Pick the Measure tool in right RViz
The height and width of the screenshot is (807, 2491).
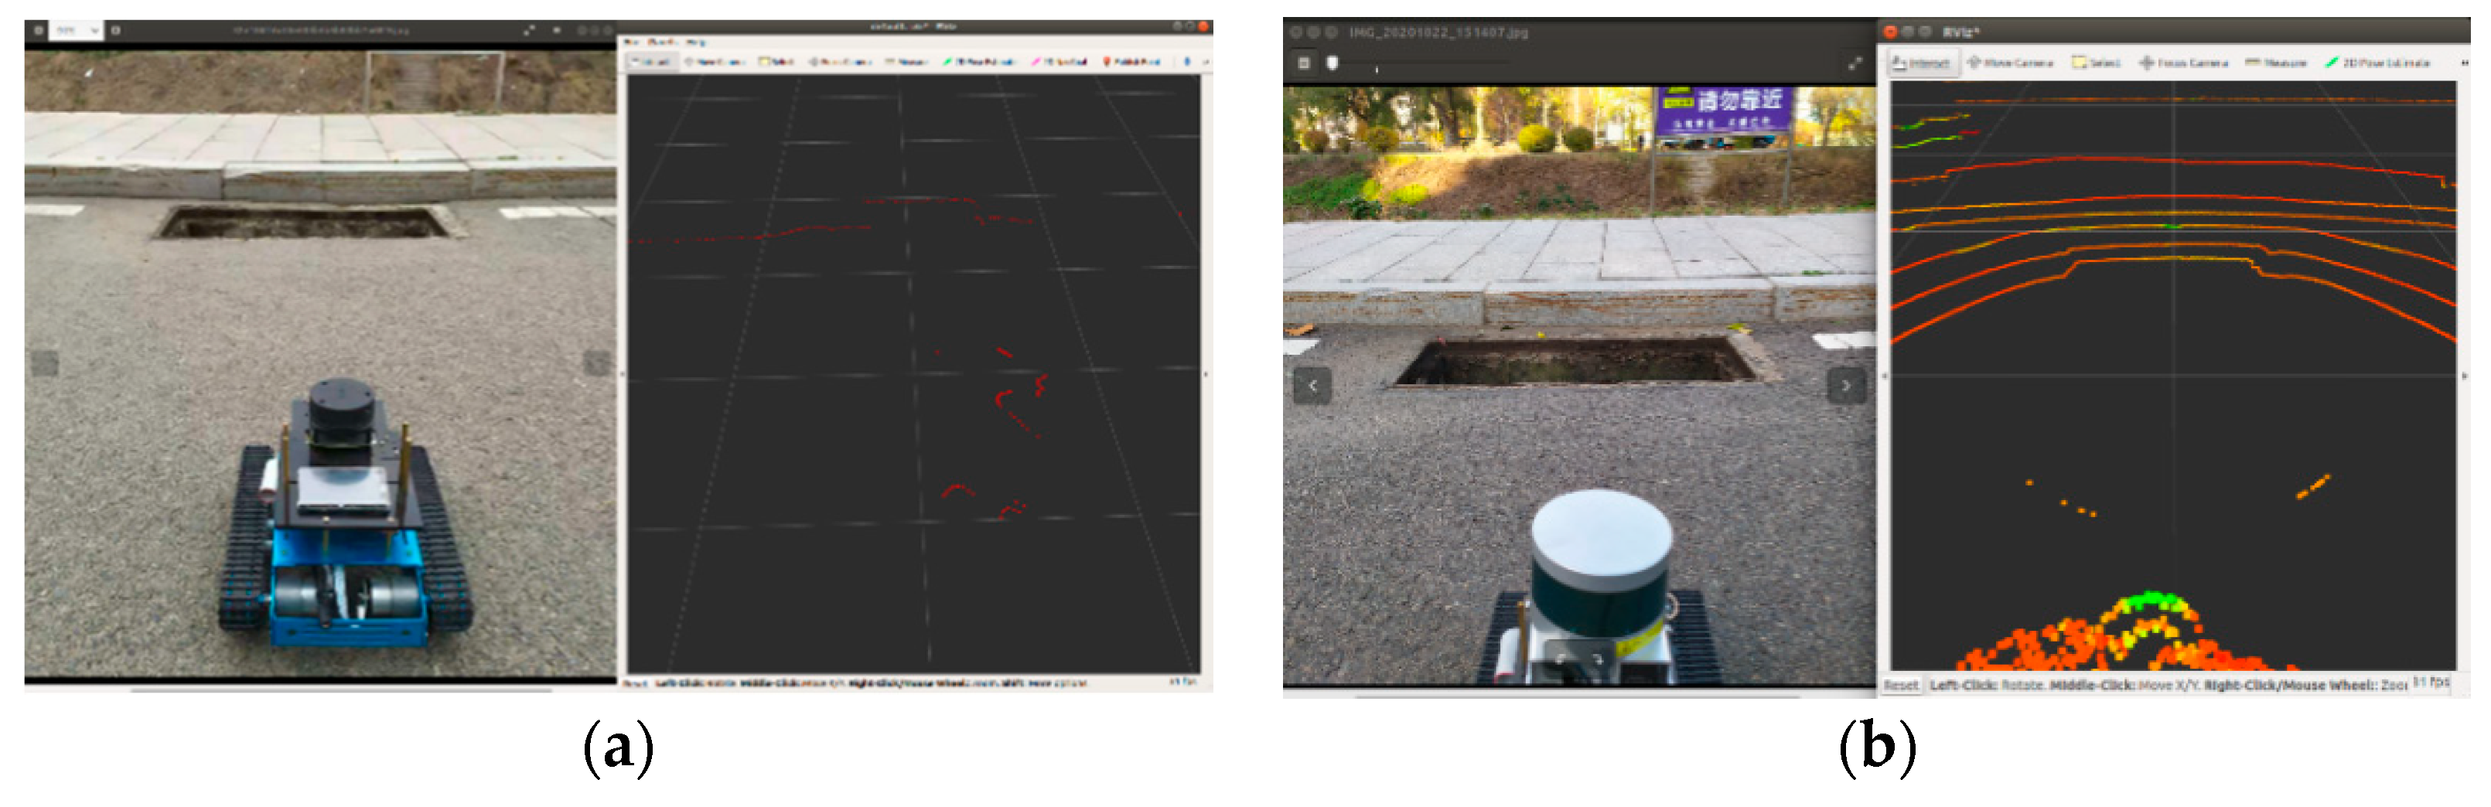pyautogui.click(x=2275, y=63)
